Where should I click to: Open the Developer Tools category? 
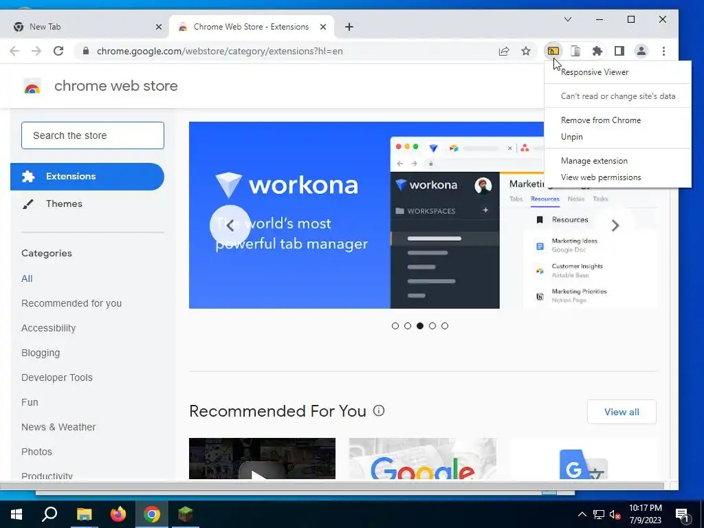[57, 377]
